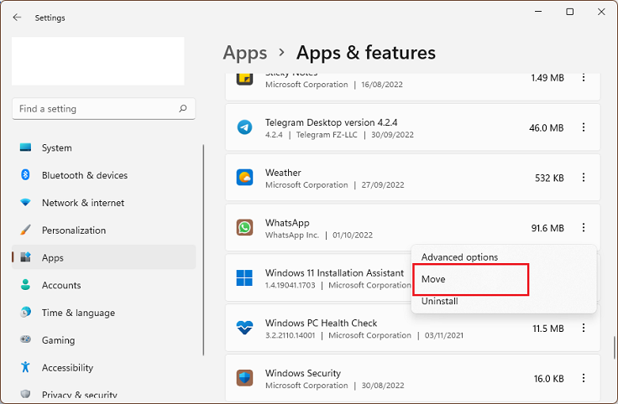The image size is (618, 404).
Task: Click the Accessibility figure icon
Action: 26,367
